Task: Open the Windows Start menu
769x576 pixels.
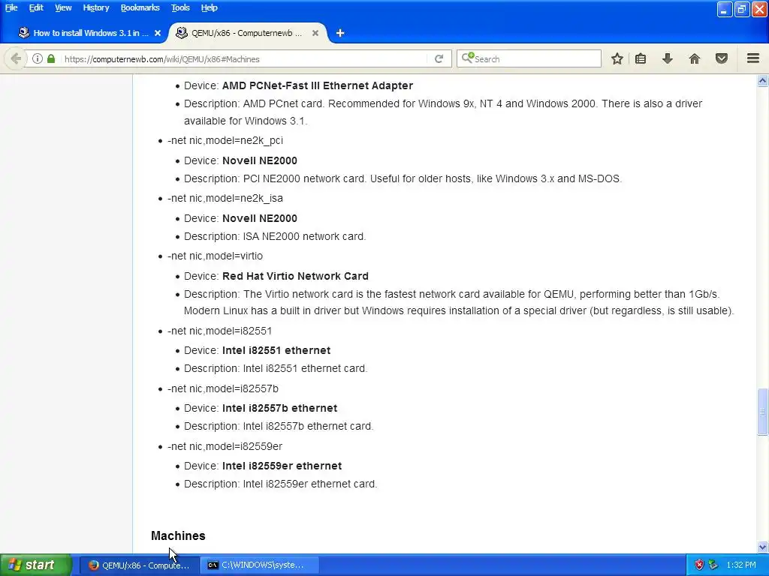Action: [x=35, y=565]
